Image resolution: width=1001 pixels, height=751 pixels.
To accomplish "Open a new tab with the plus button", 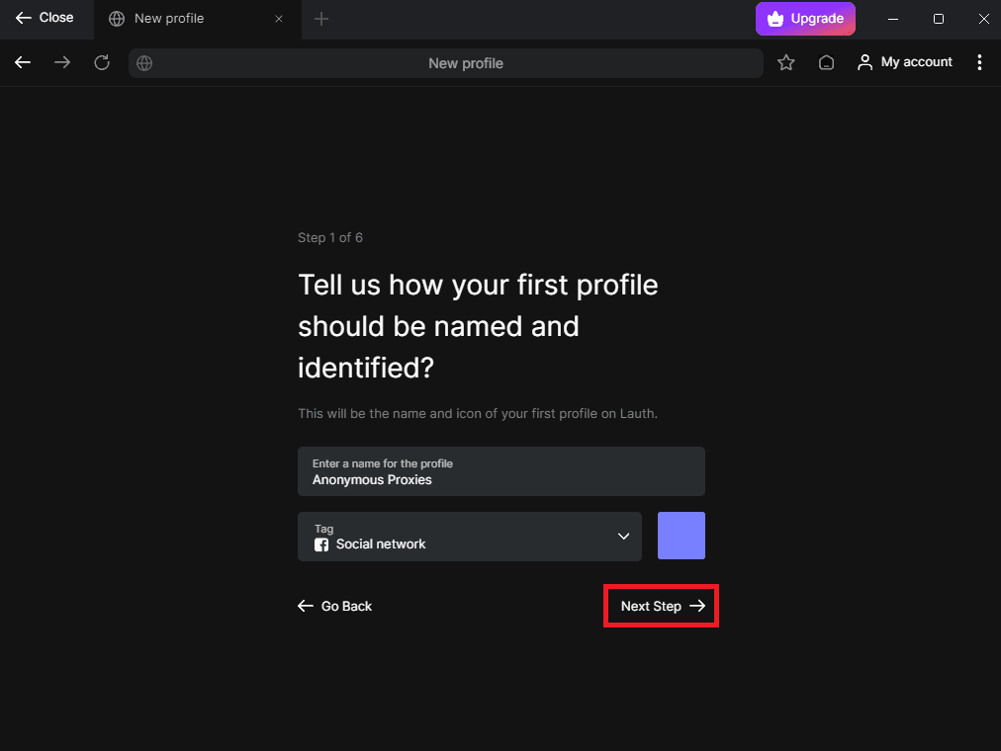I will [x=320, y=18].
